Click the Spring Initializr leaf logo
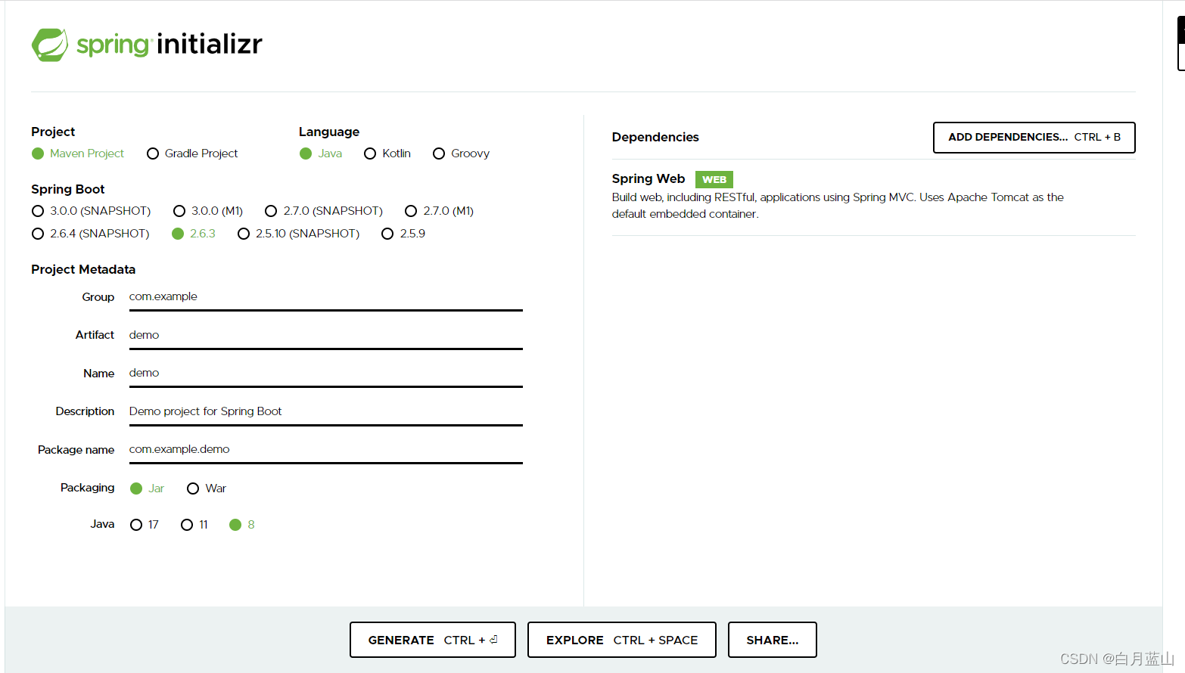The image size is (1185, 673). pyautogui.click(x=50, y=45)
